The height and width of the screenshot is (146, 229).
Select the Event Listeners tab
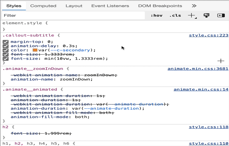pyautogui.click(x=110, y=5)
